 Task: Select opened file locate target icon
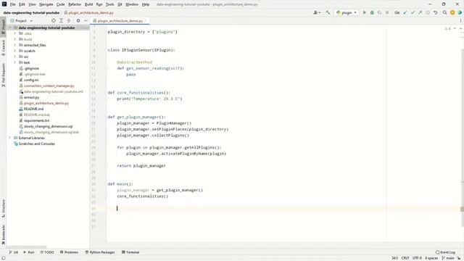(53, 21)
